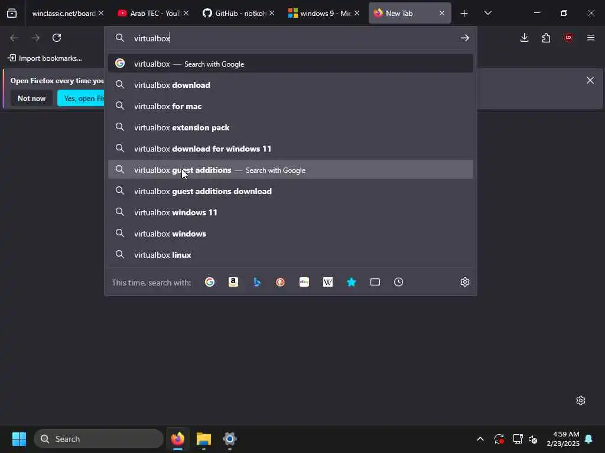The image size is (605, 453).
Task: Personalize the new tab page with the gear icon
Action: click(x=580, y=401)
